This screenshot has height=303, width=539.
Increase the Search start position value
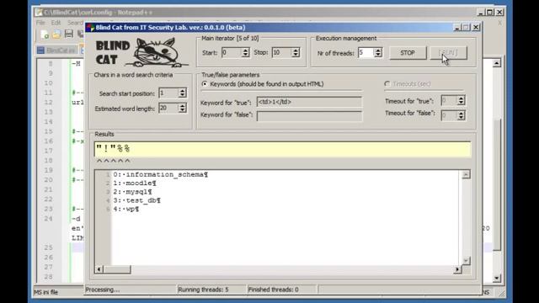pos(183,90)
